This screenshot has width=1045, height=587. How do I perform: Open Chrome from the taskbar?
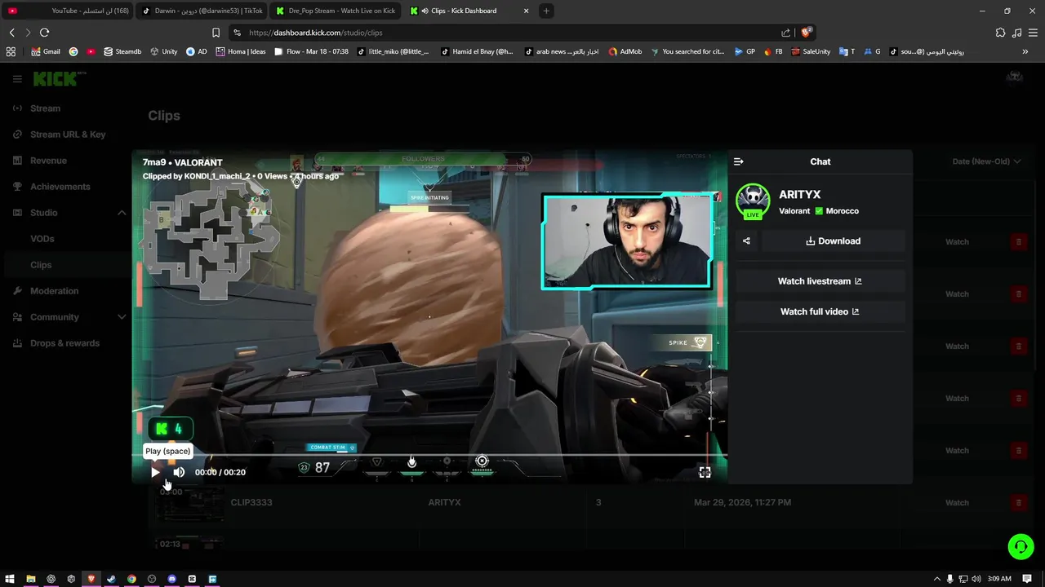point(131,579)
